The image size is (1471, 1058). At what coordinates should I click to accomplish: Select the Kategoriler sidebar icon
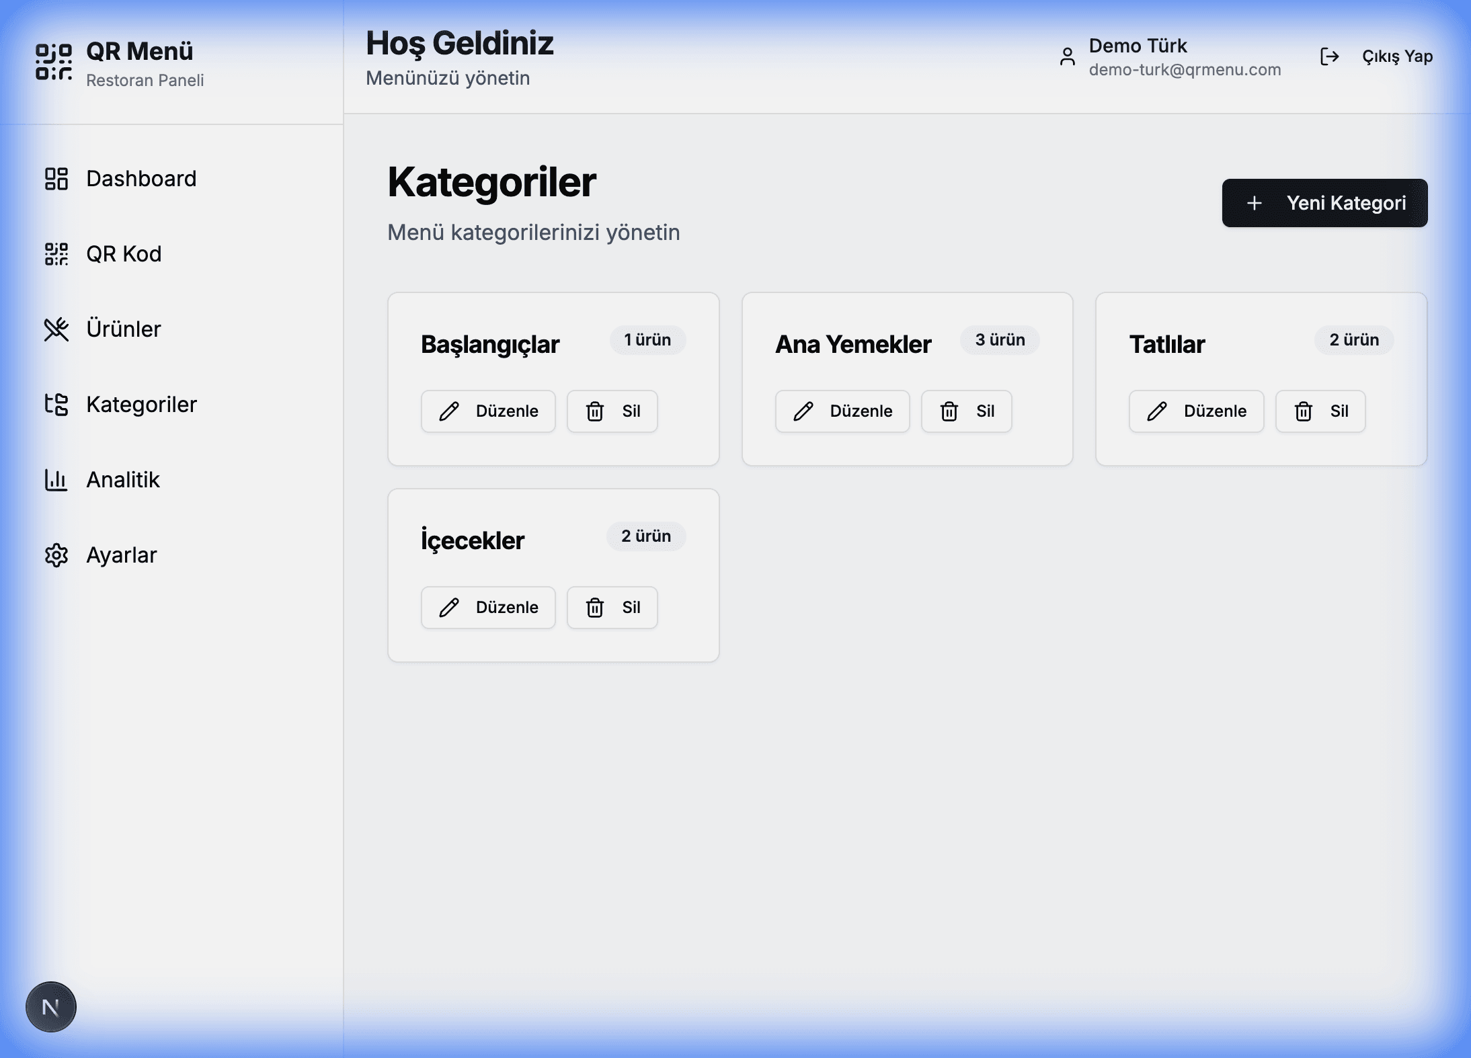56,405
